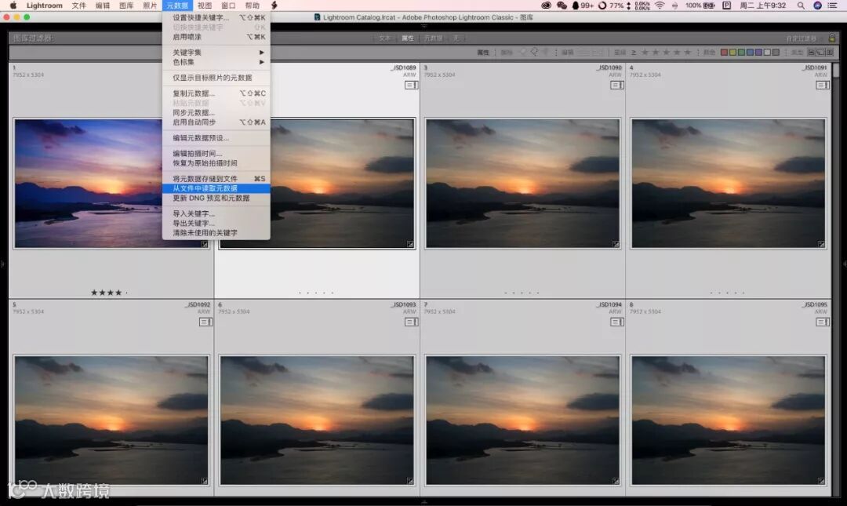Click the metadata badge on photo _JSD1093

[411, 322]
